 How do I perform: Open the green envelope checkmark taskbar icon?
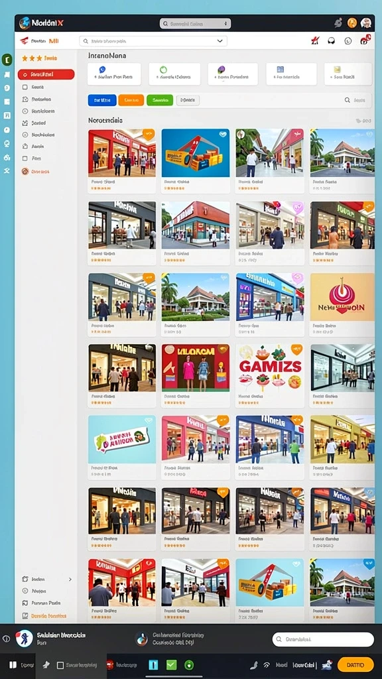[172, 664]
